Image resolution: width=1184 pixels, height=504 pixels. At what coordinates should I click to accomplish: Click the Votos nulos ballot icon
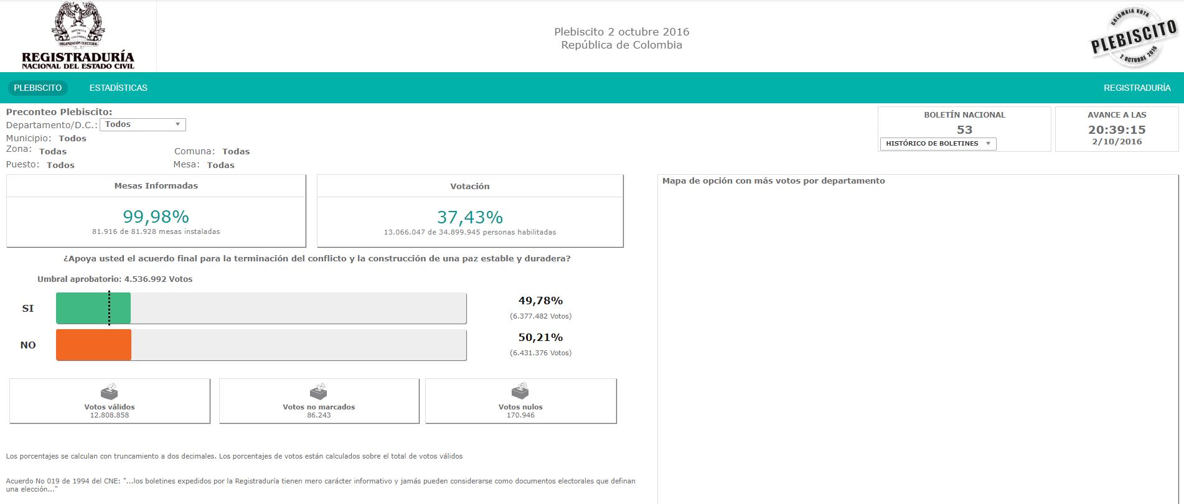click(x=520, y=391)
